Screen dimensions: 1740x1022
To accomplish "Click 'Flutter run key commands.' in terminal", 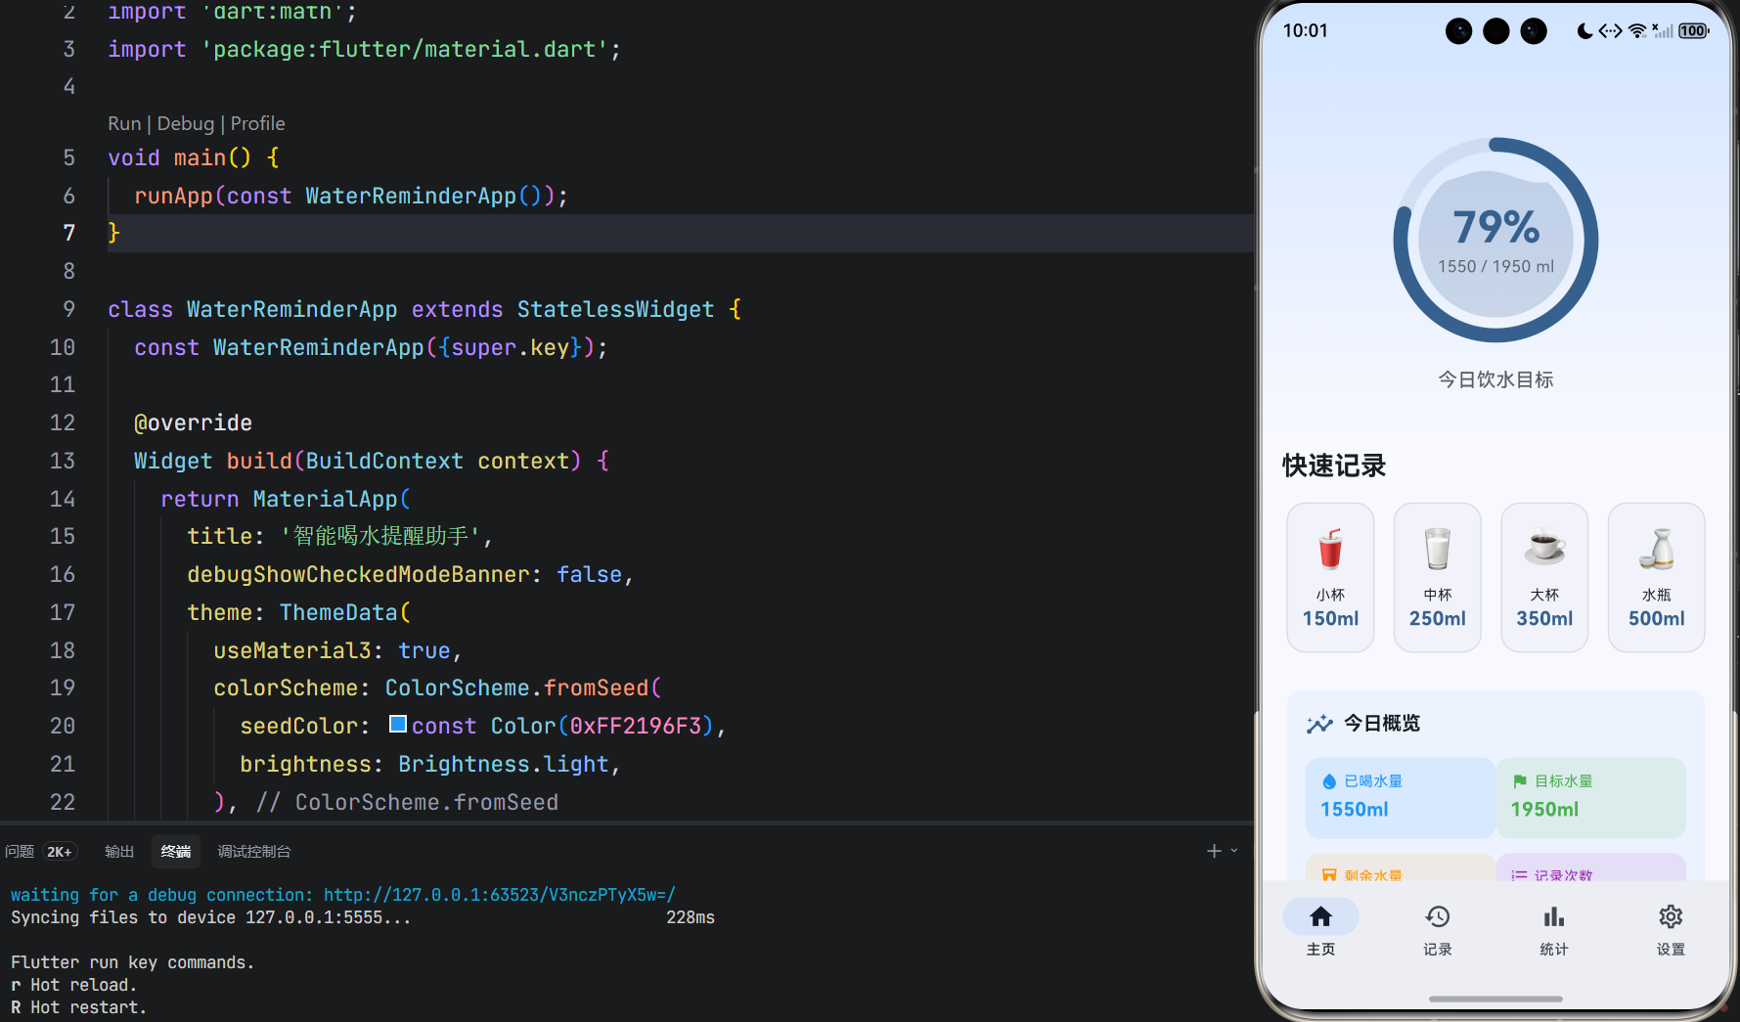I will (132, 962).
